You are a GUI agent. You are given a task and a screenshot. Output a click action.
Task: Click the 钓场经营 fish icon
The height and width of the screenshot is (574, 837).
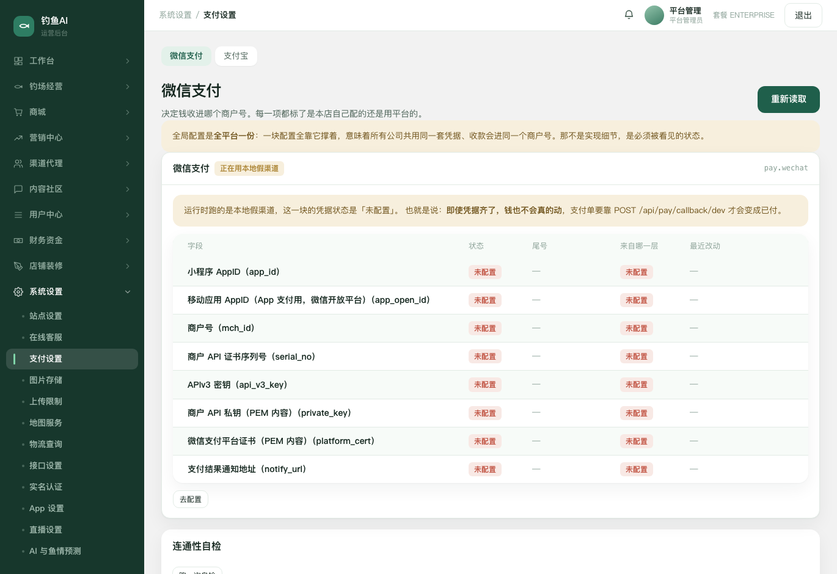click(x=18, y=87)
